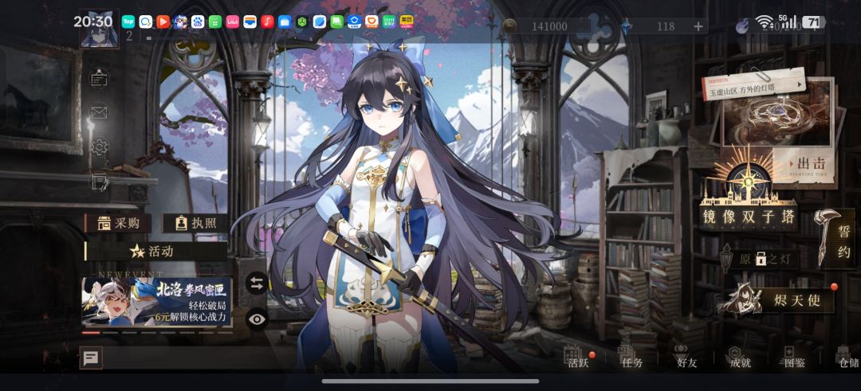Tap the blue crystal currency icon
This screenshot has height=391, width=861.
click(x=627, y=25)
